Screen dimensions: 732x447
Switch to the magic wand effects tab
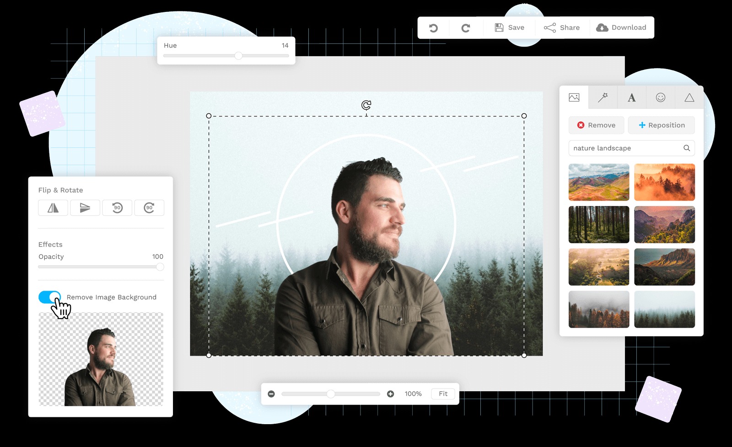point(603,97)
